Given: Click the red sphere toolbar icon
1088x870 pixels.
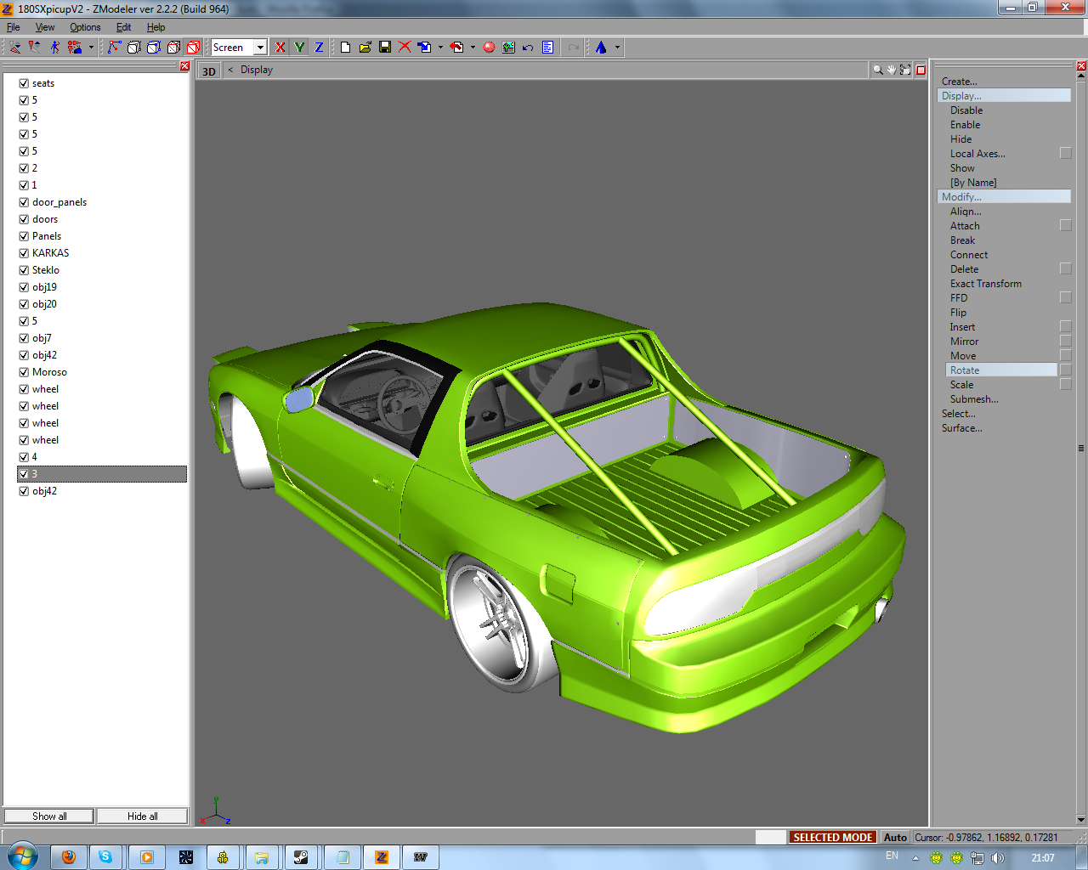Looking at the screenshot, I should pyautogui.click(x=489, y=48).
